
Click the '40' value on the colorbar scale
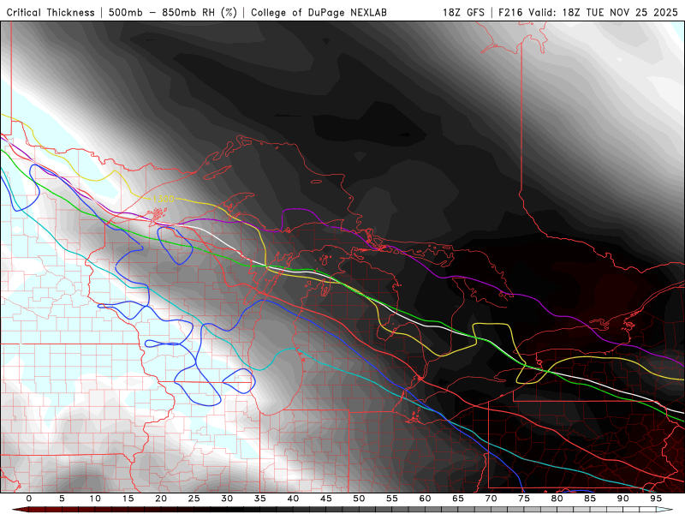click(x=293, y=499)
